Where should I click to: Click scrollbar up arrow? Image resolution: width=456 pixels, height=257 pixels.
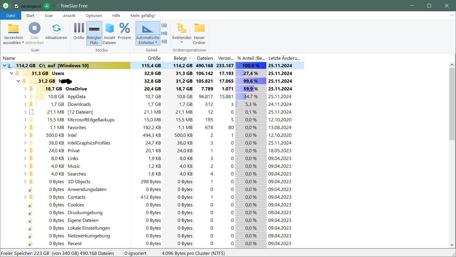pyautogui.click(x=452, y=65)
